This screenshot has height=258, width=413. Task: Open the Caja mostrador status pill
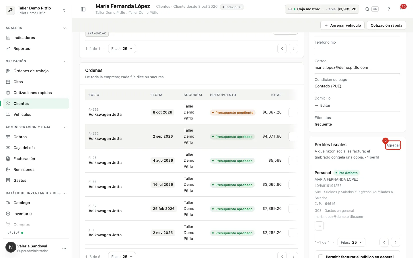322,9
